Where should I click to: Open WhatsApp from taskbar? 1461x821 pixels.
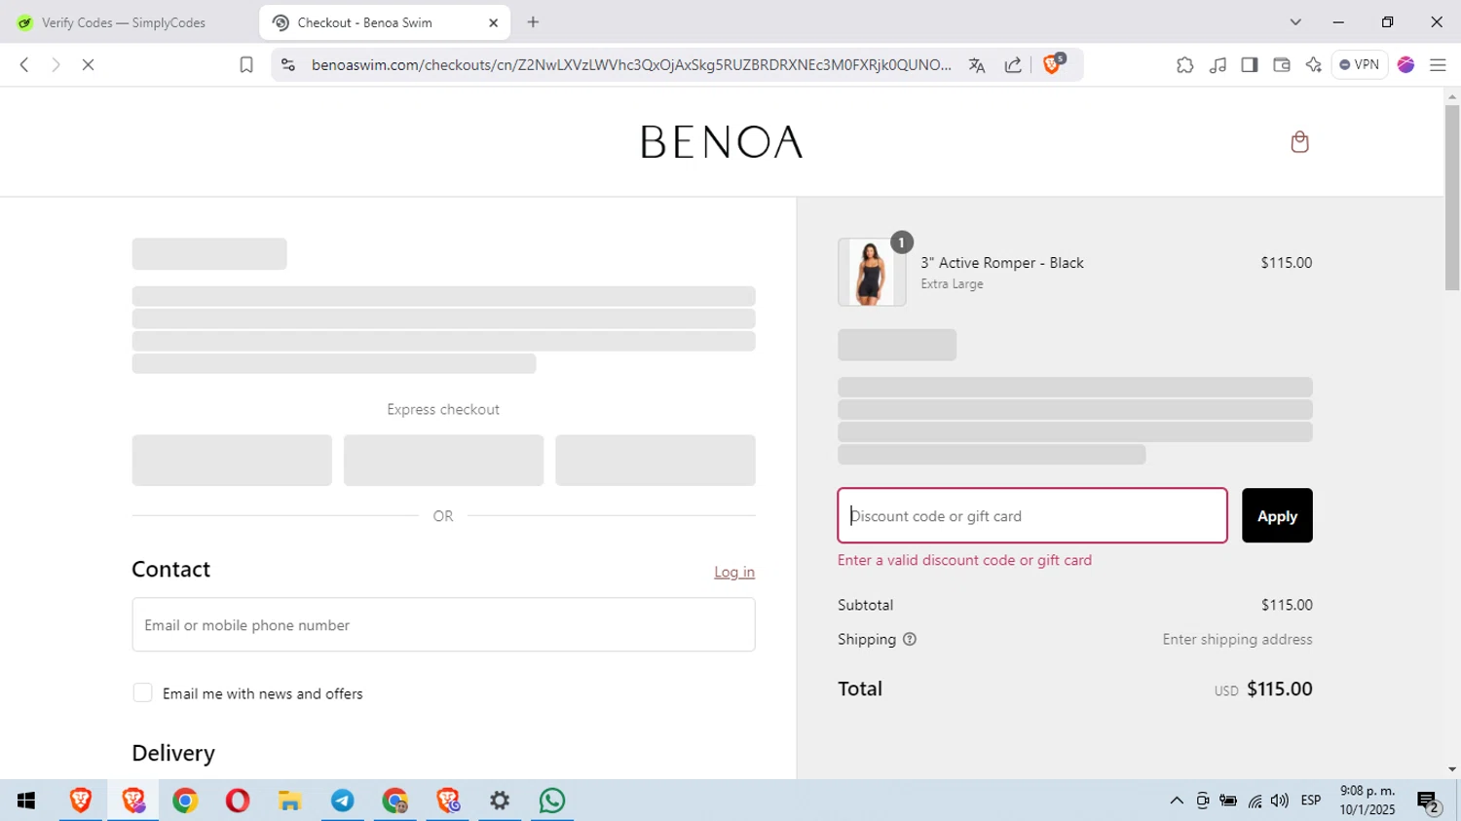coord(552,801)
